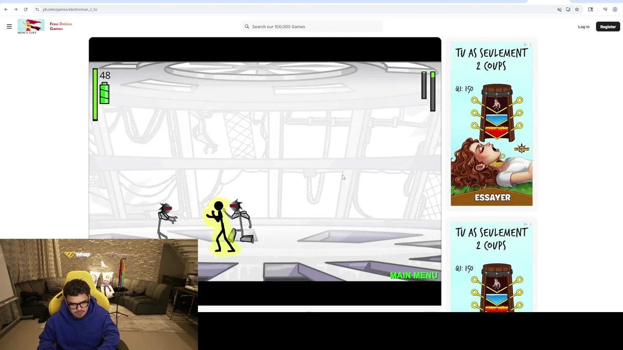623x350 pixels.
Task: Open the media controls icon in toolbar
Action: tap(605, 9)
